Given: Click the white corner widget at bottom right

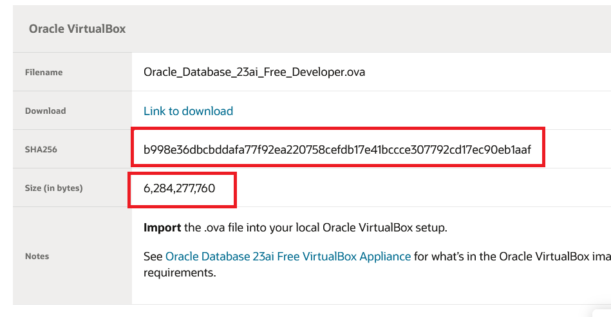Looking at the screenshot, I should (x=601, y=313).
